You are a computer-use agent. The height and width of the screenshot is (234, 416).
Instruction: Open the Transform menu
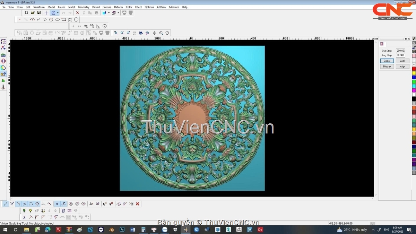pos(39,7)
